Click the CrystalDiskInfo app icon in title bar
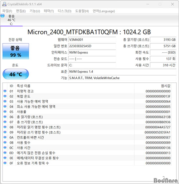The image size is (179, 184). coord(4,4)
